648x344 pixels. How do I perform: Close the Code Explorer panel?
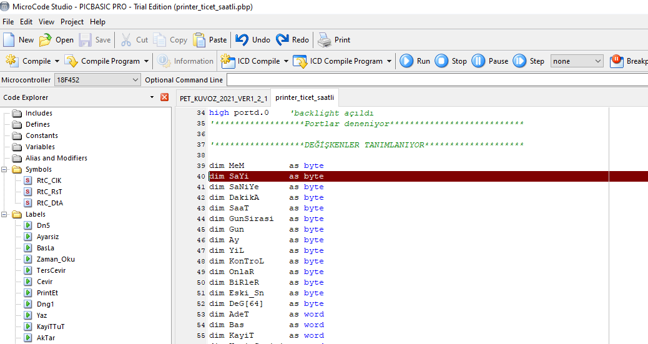coord(164,97)
